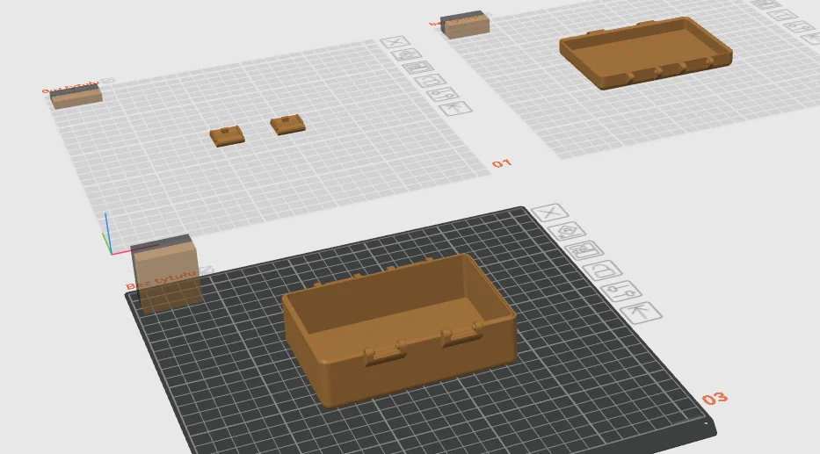Image resolution: width=820 pixels, height=454 pixels.
Task: Arrange objects on plate 03
Action: click(x=584, y=250)
